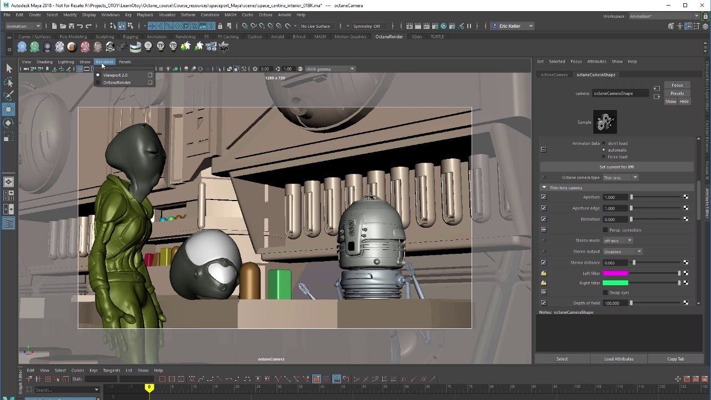Image resolution: width=711 pixels, height=400 pixels.
Task: Click the Select button at panel bottom
Action: click(x=562, y=359)
